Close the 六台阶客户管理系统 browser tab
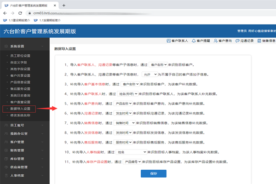The image size is (276, 184). pyautogui.click(x=55, y=6)
